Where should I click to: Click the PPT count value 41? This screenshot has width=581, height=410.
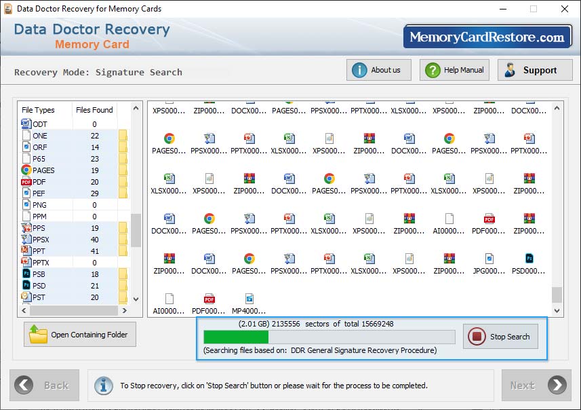click(94, 251)
